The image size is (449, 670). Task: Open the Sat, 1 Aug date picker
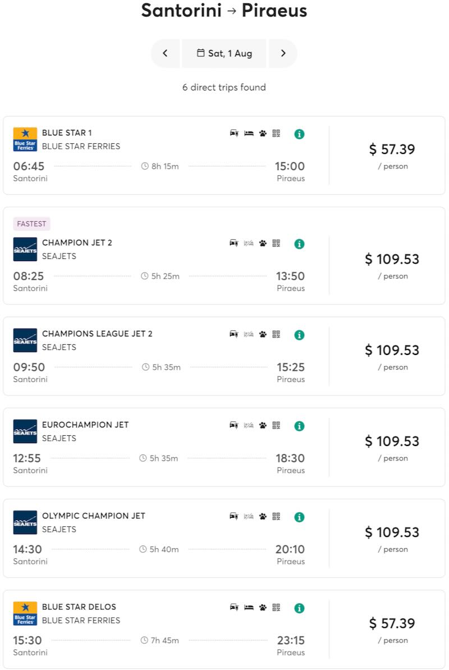pos(224,53)
